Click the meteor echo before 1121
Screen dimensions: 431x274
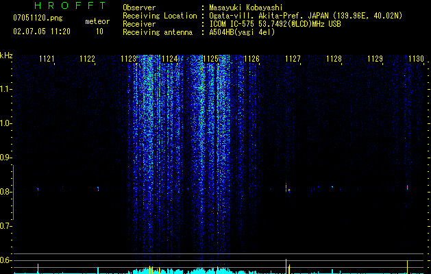tap(38, 189)
